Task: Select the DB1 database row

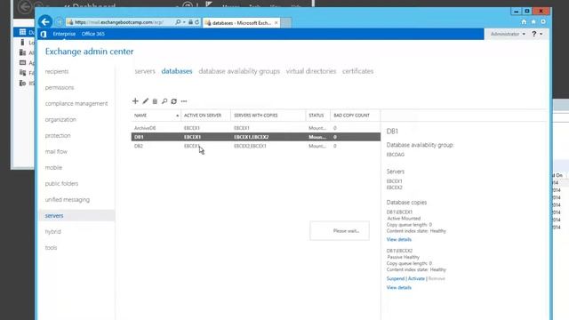Action: (x=256, y=137)
